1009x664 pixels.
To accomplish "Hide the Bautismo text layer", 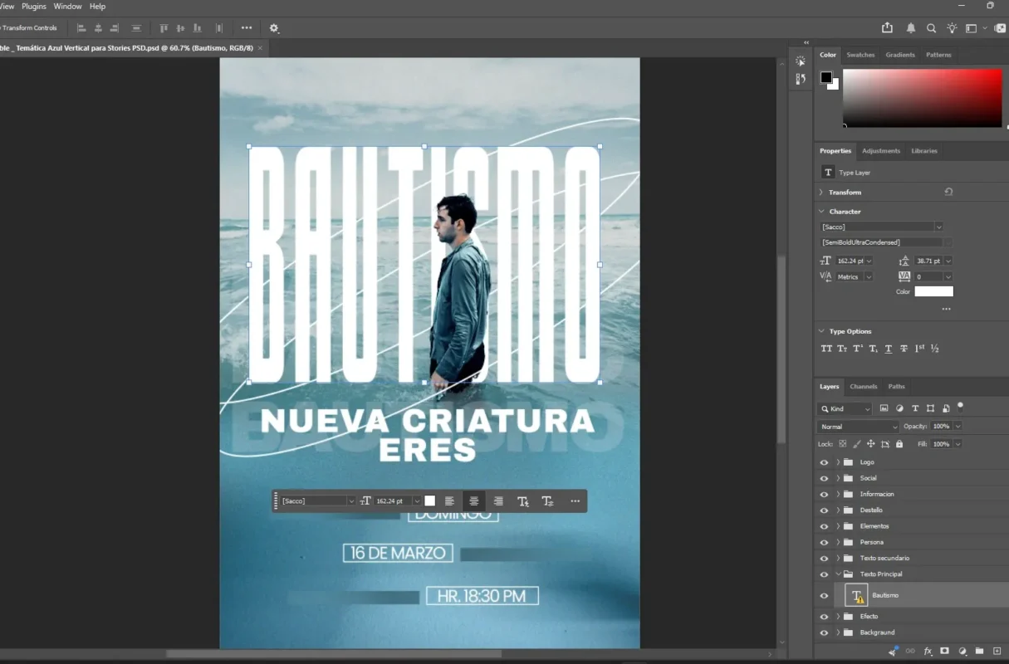I will (x=824, y=595).
